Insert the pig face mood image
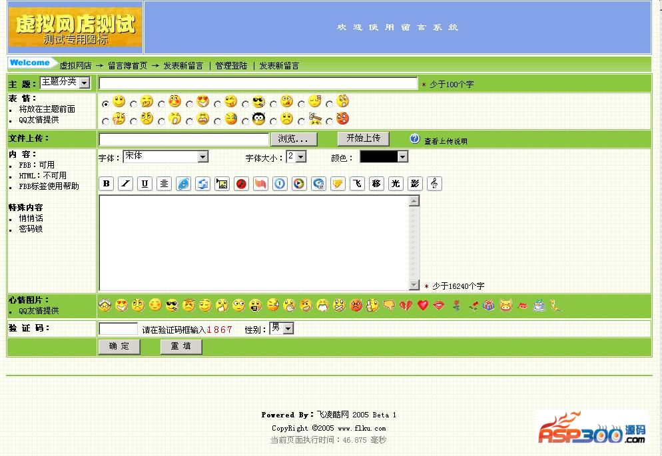 (505, 305)
